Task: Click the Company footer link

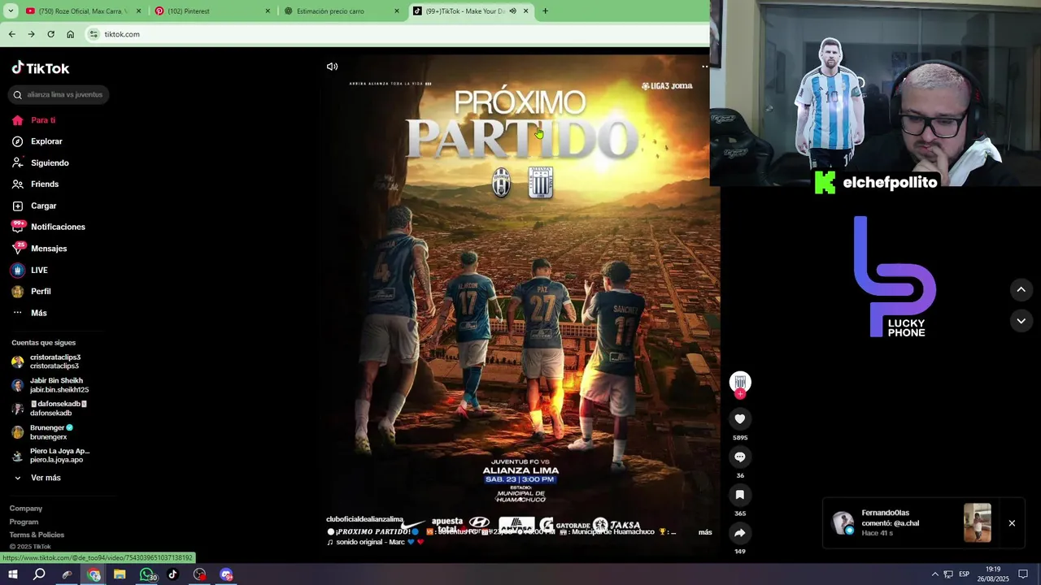Action: [x=26, y=509]
